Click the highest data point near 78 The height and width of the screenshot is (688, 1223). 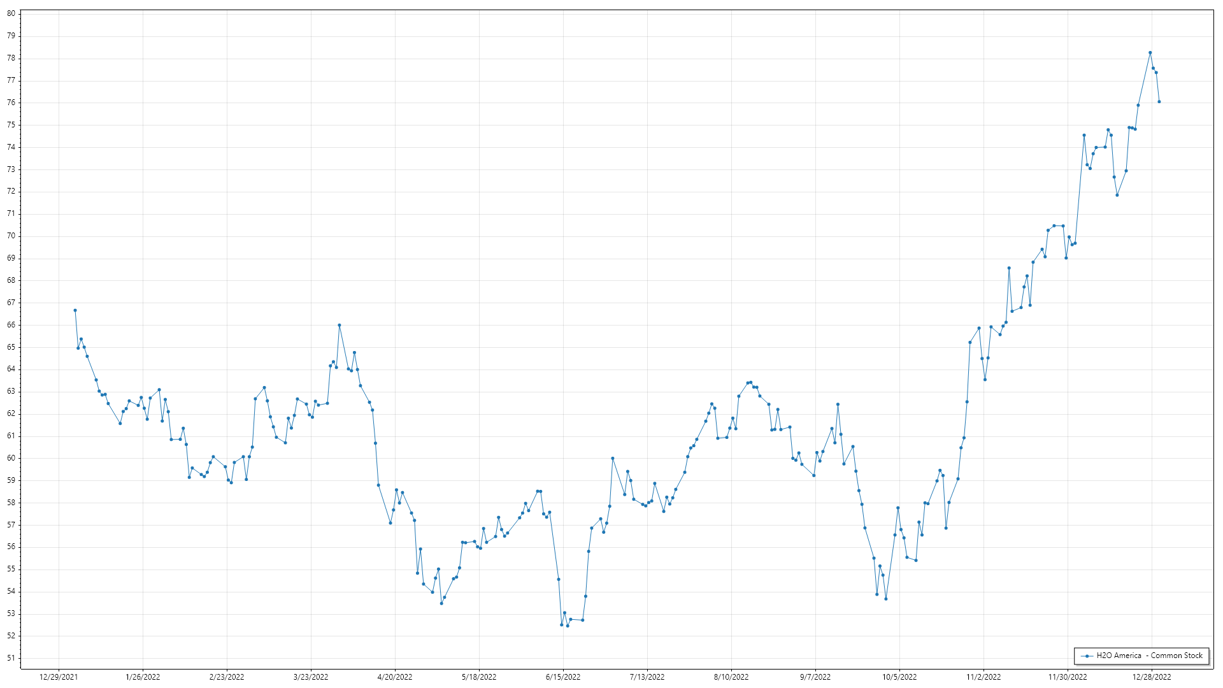1150,53
